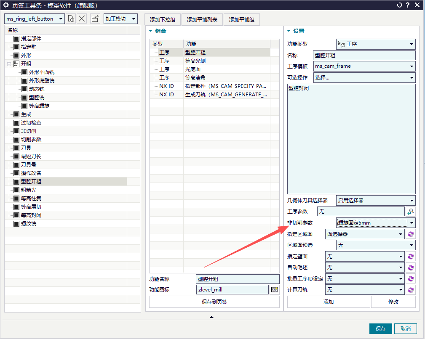
Task: Select the 螺纹铣 tree item
Action: point(29,224)
